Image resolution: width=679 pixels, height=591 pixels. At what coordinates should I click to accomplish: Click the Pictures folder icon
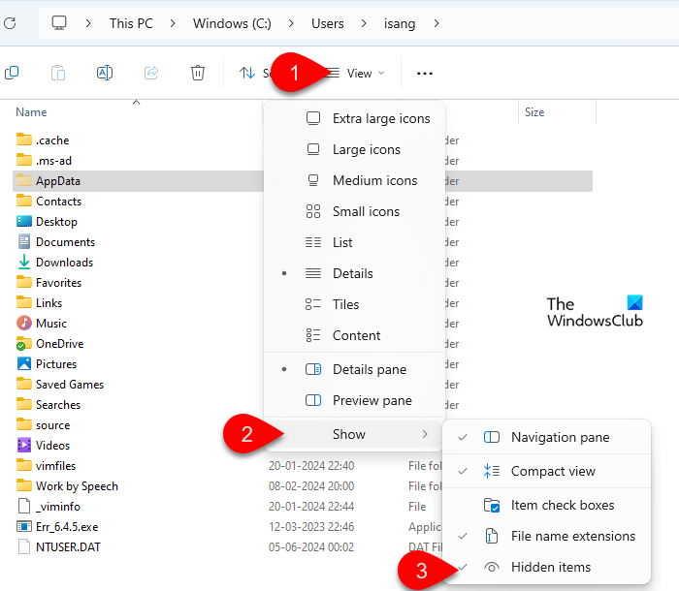pyautogui.click(x=24, y=363)
